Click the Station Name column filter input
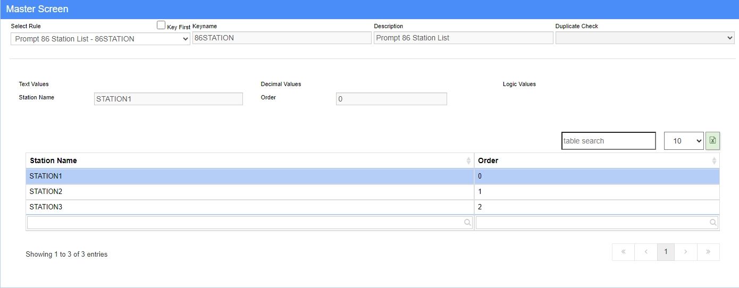The height and width of the screenshot is (288, 739). click(x=250, y=223)
